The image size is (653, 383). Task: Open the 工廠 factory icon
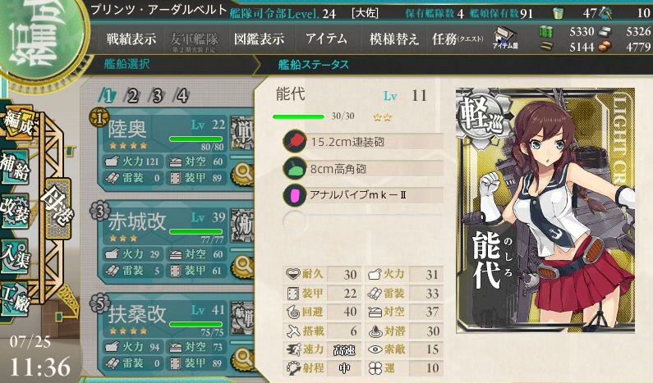coord(15,301)
